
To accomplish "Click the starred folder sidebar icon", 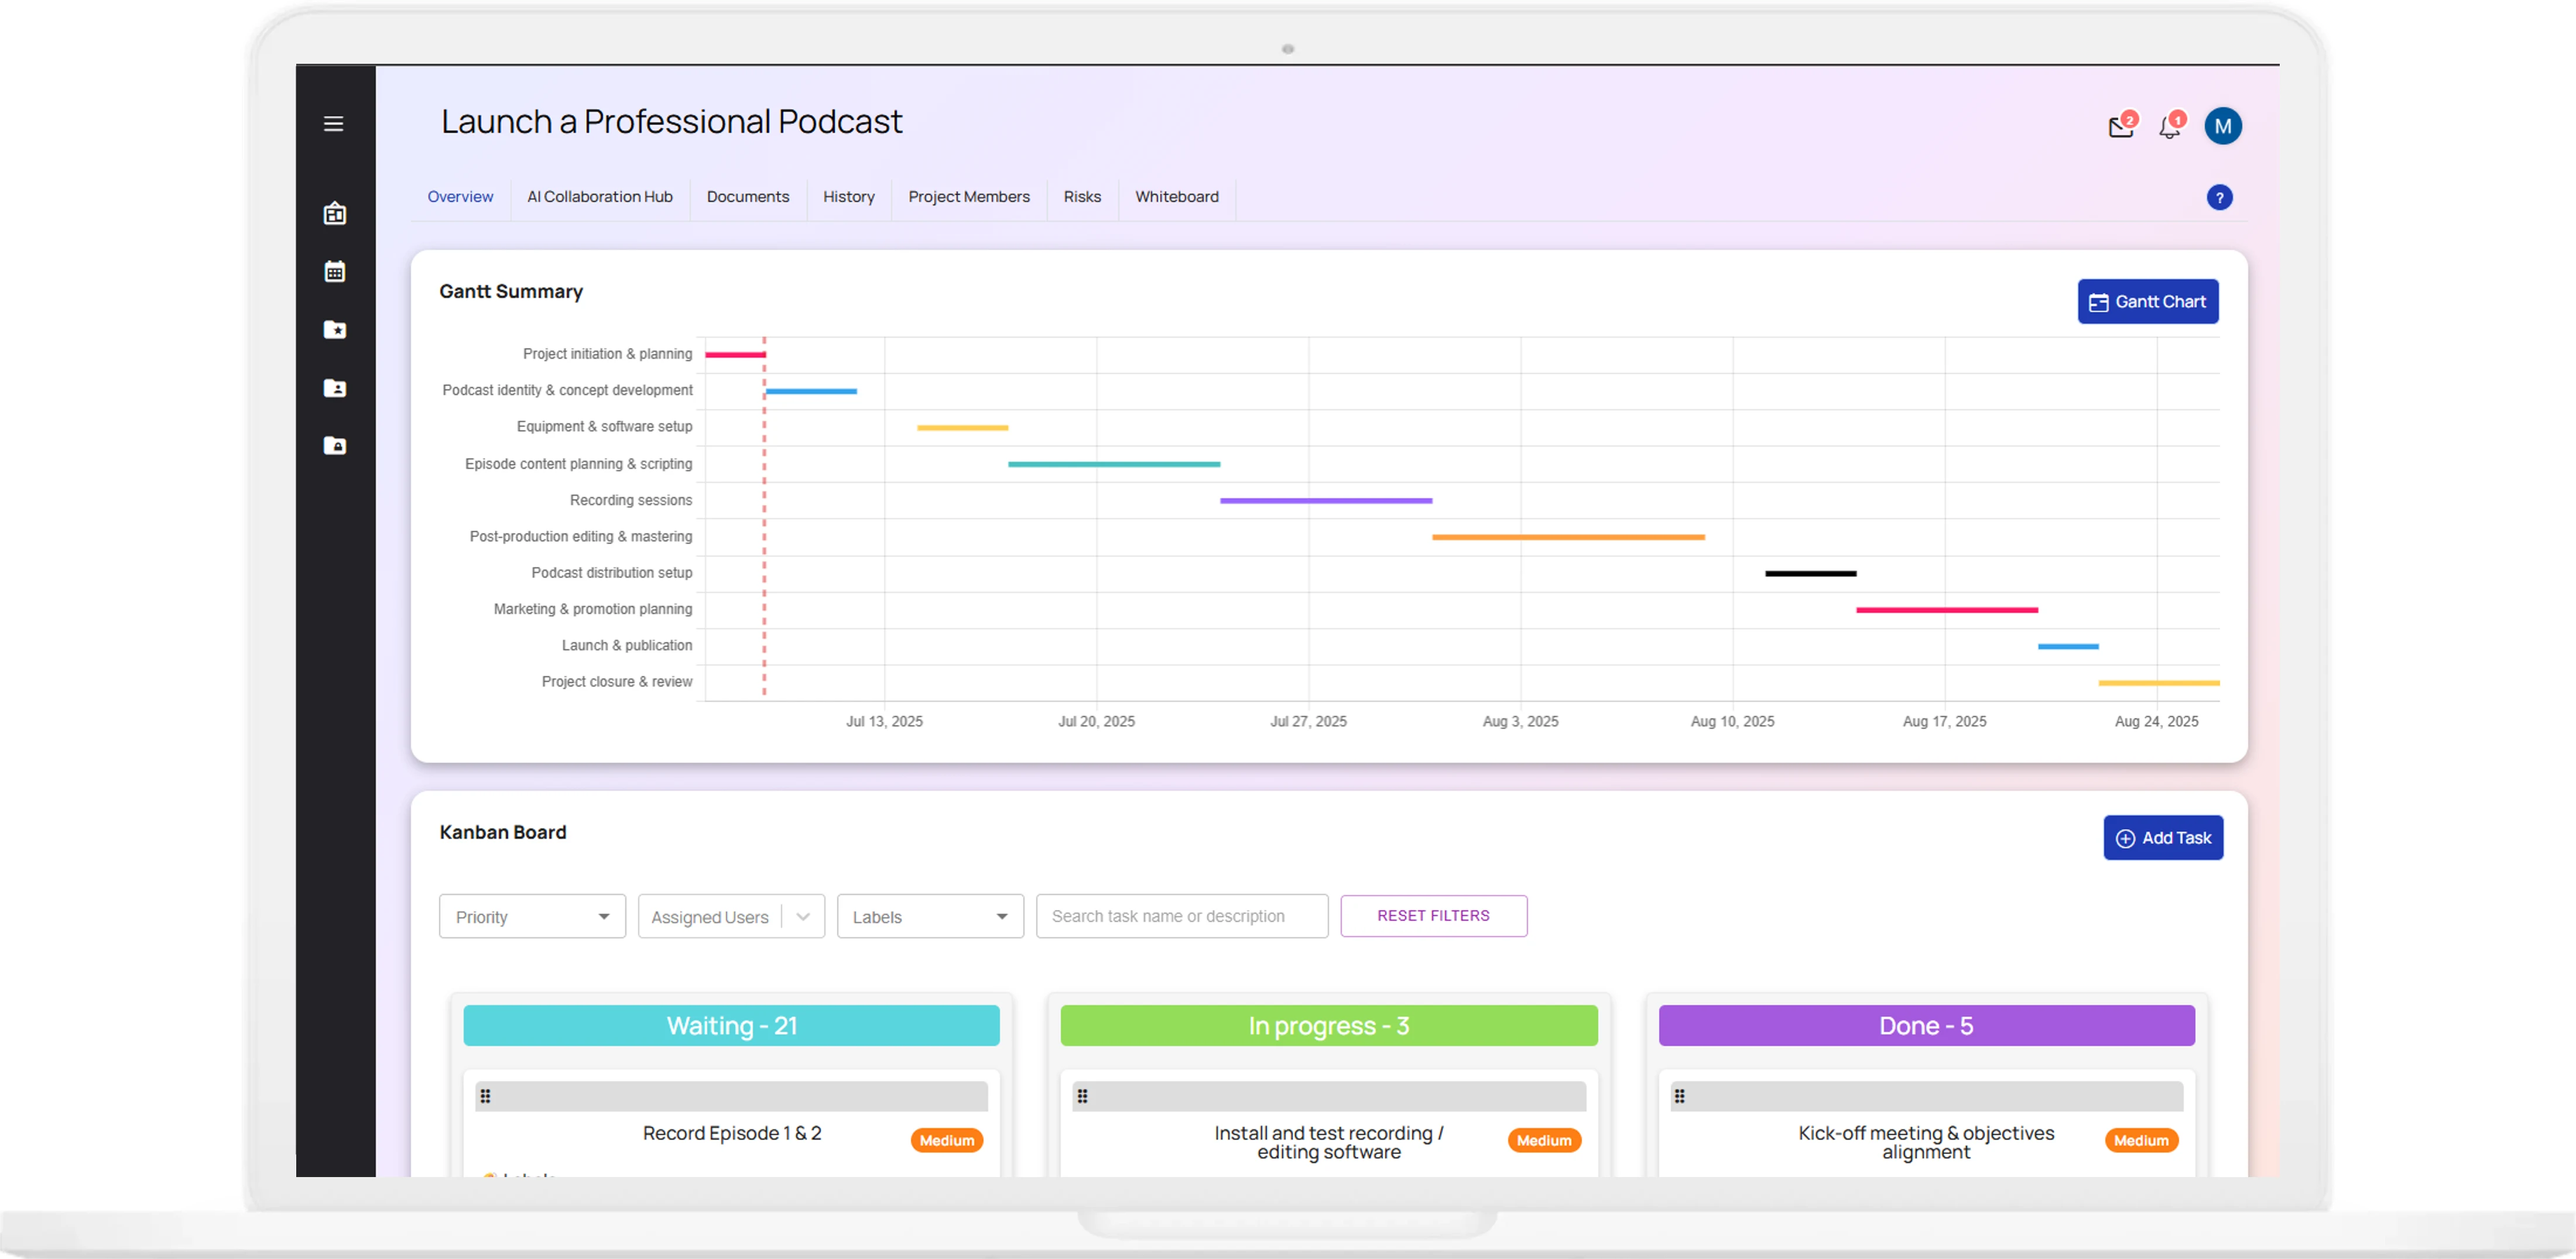I will click(335, 330).
